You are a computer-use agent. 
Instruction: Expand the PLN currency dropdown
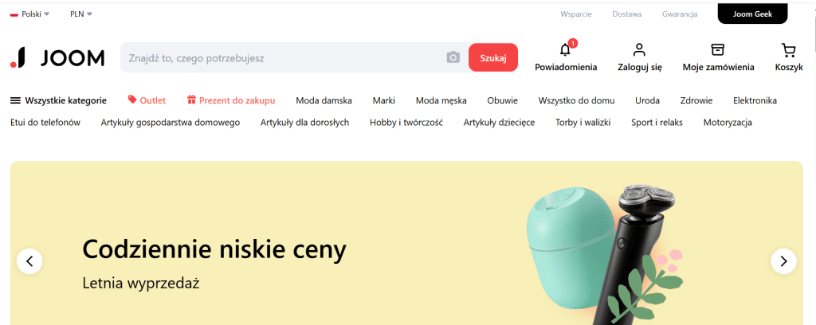pyautogui.click(x=81, y=14)
